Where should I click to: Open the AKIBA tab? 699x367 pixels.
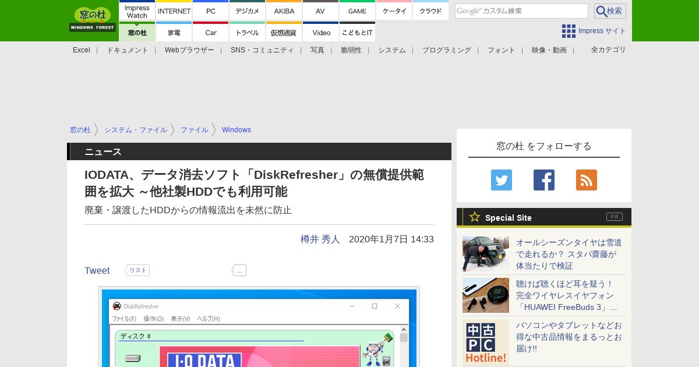click(284, 11)
